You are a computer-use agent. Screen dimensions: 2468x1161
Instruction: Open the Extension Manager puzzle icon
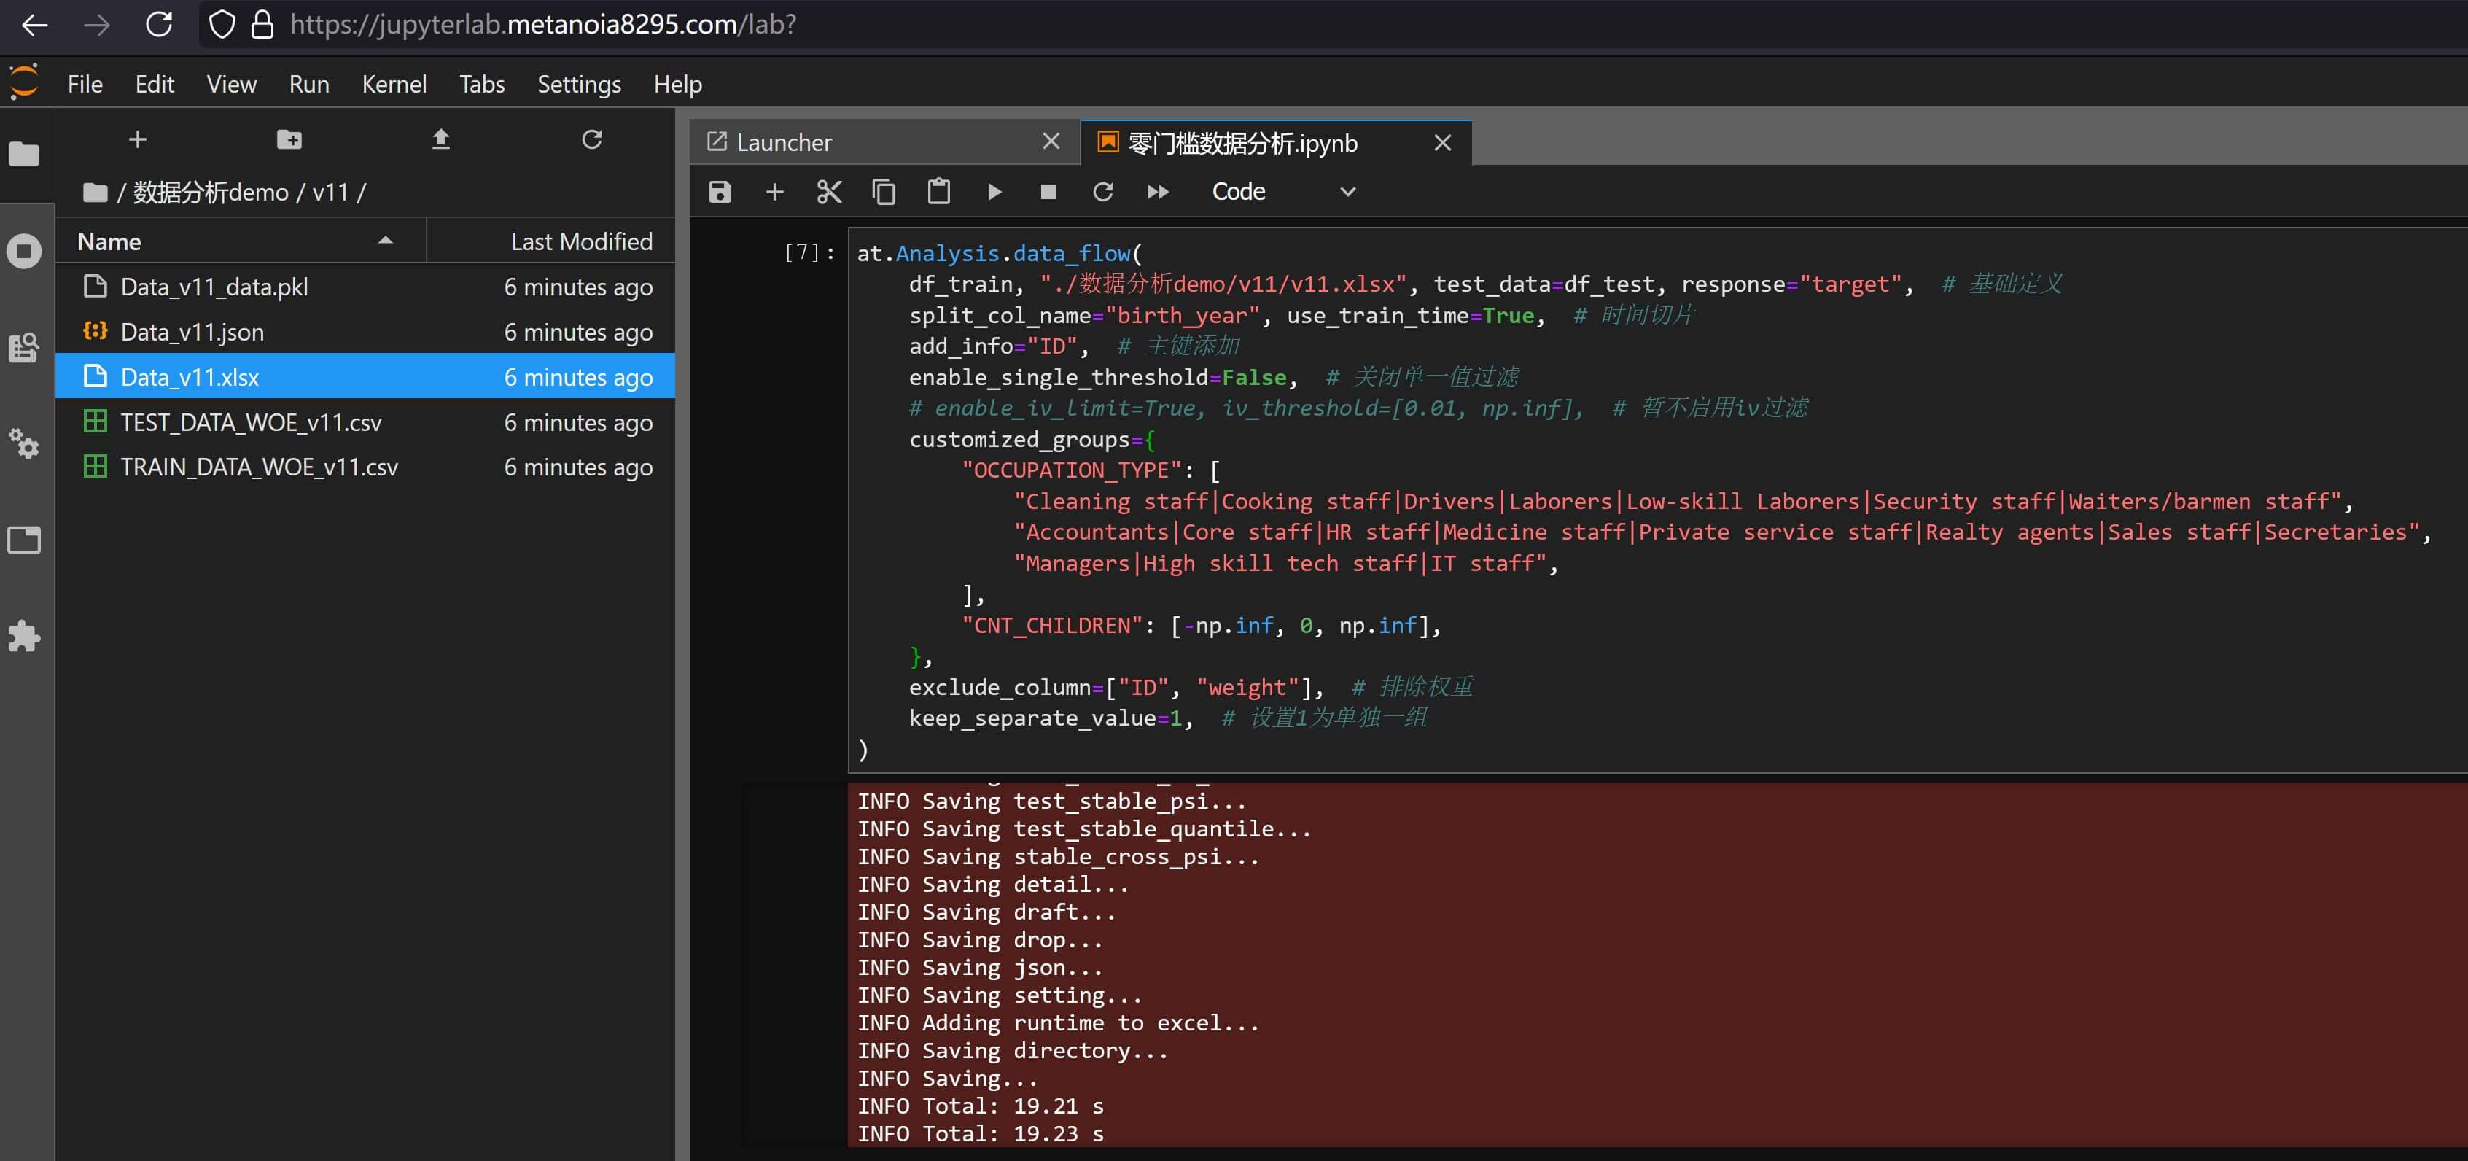(x=24, y=635)
